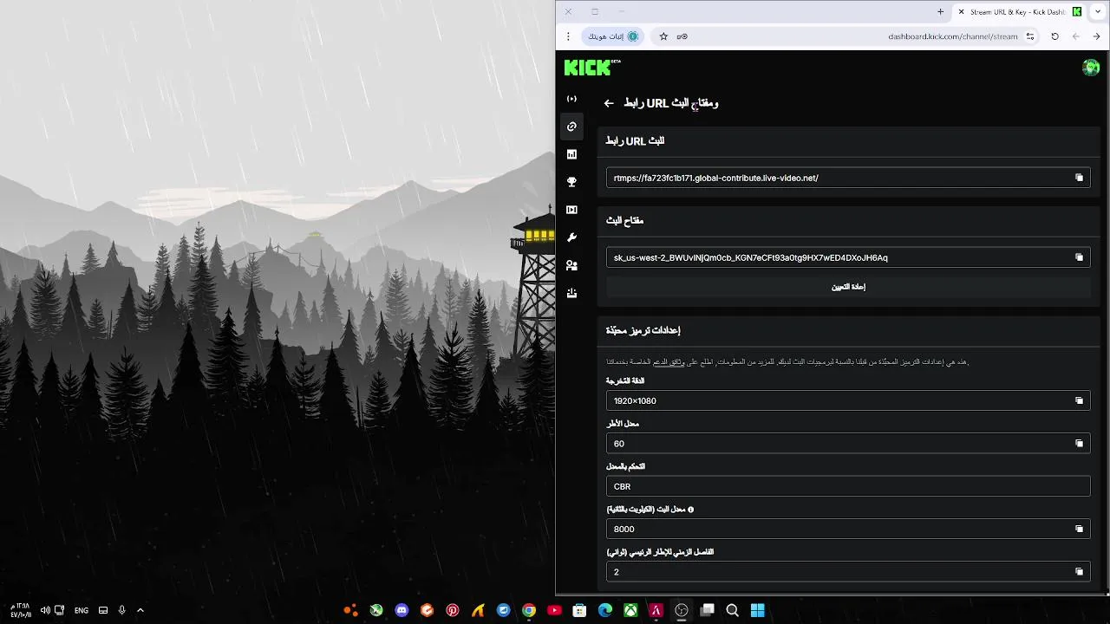Open the achievements trophy sidebar icon
1110x624 pixels.
pos(571,182)
